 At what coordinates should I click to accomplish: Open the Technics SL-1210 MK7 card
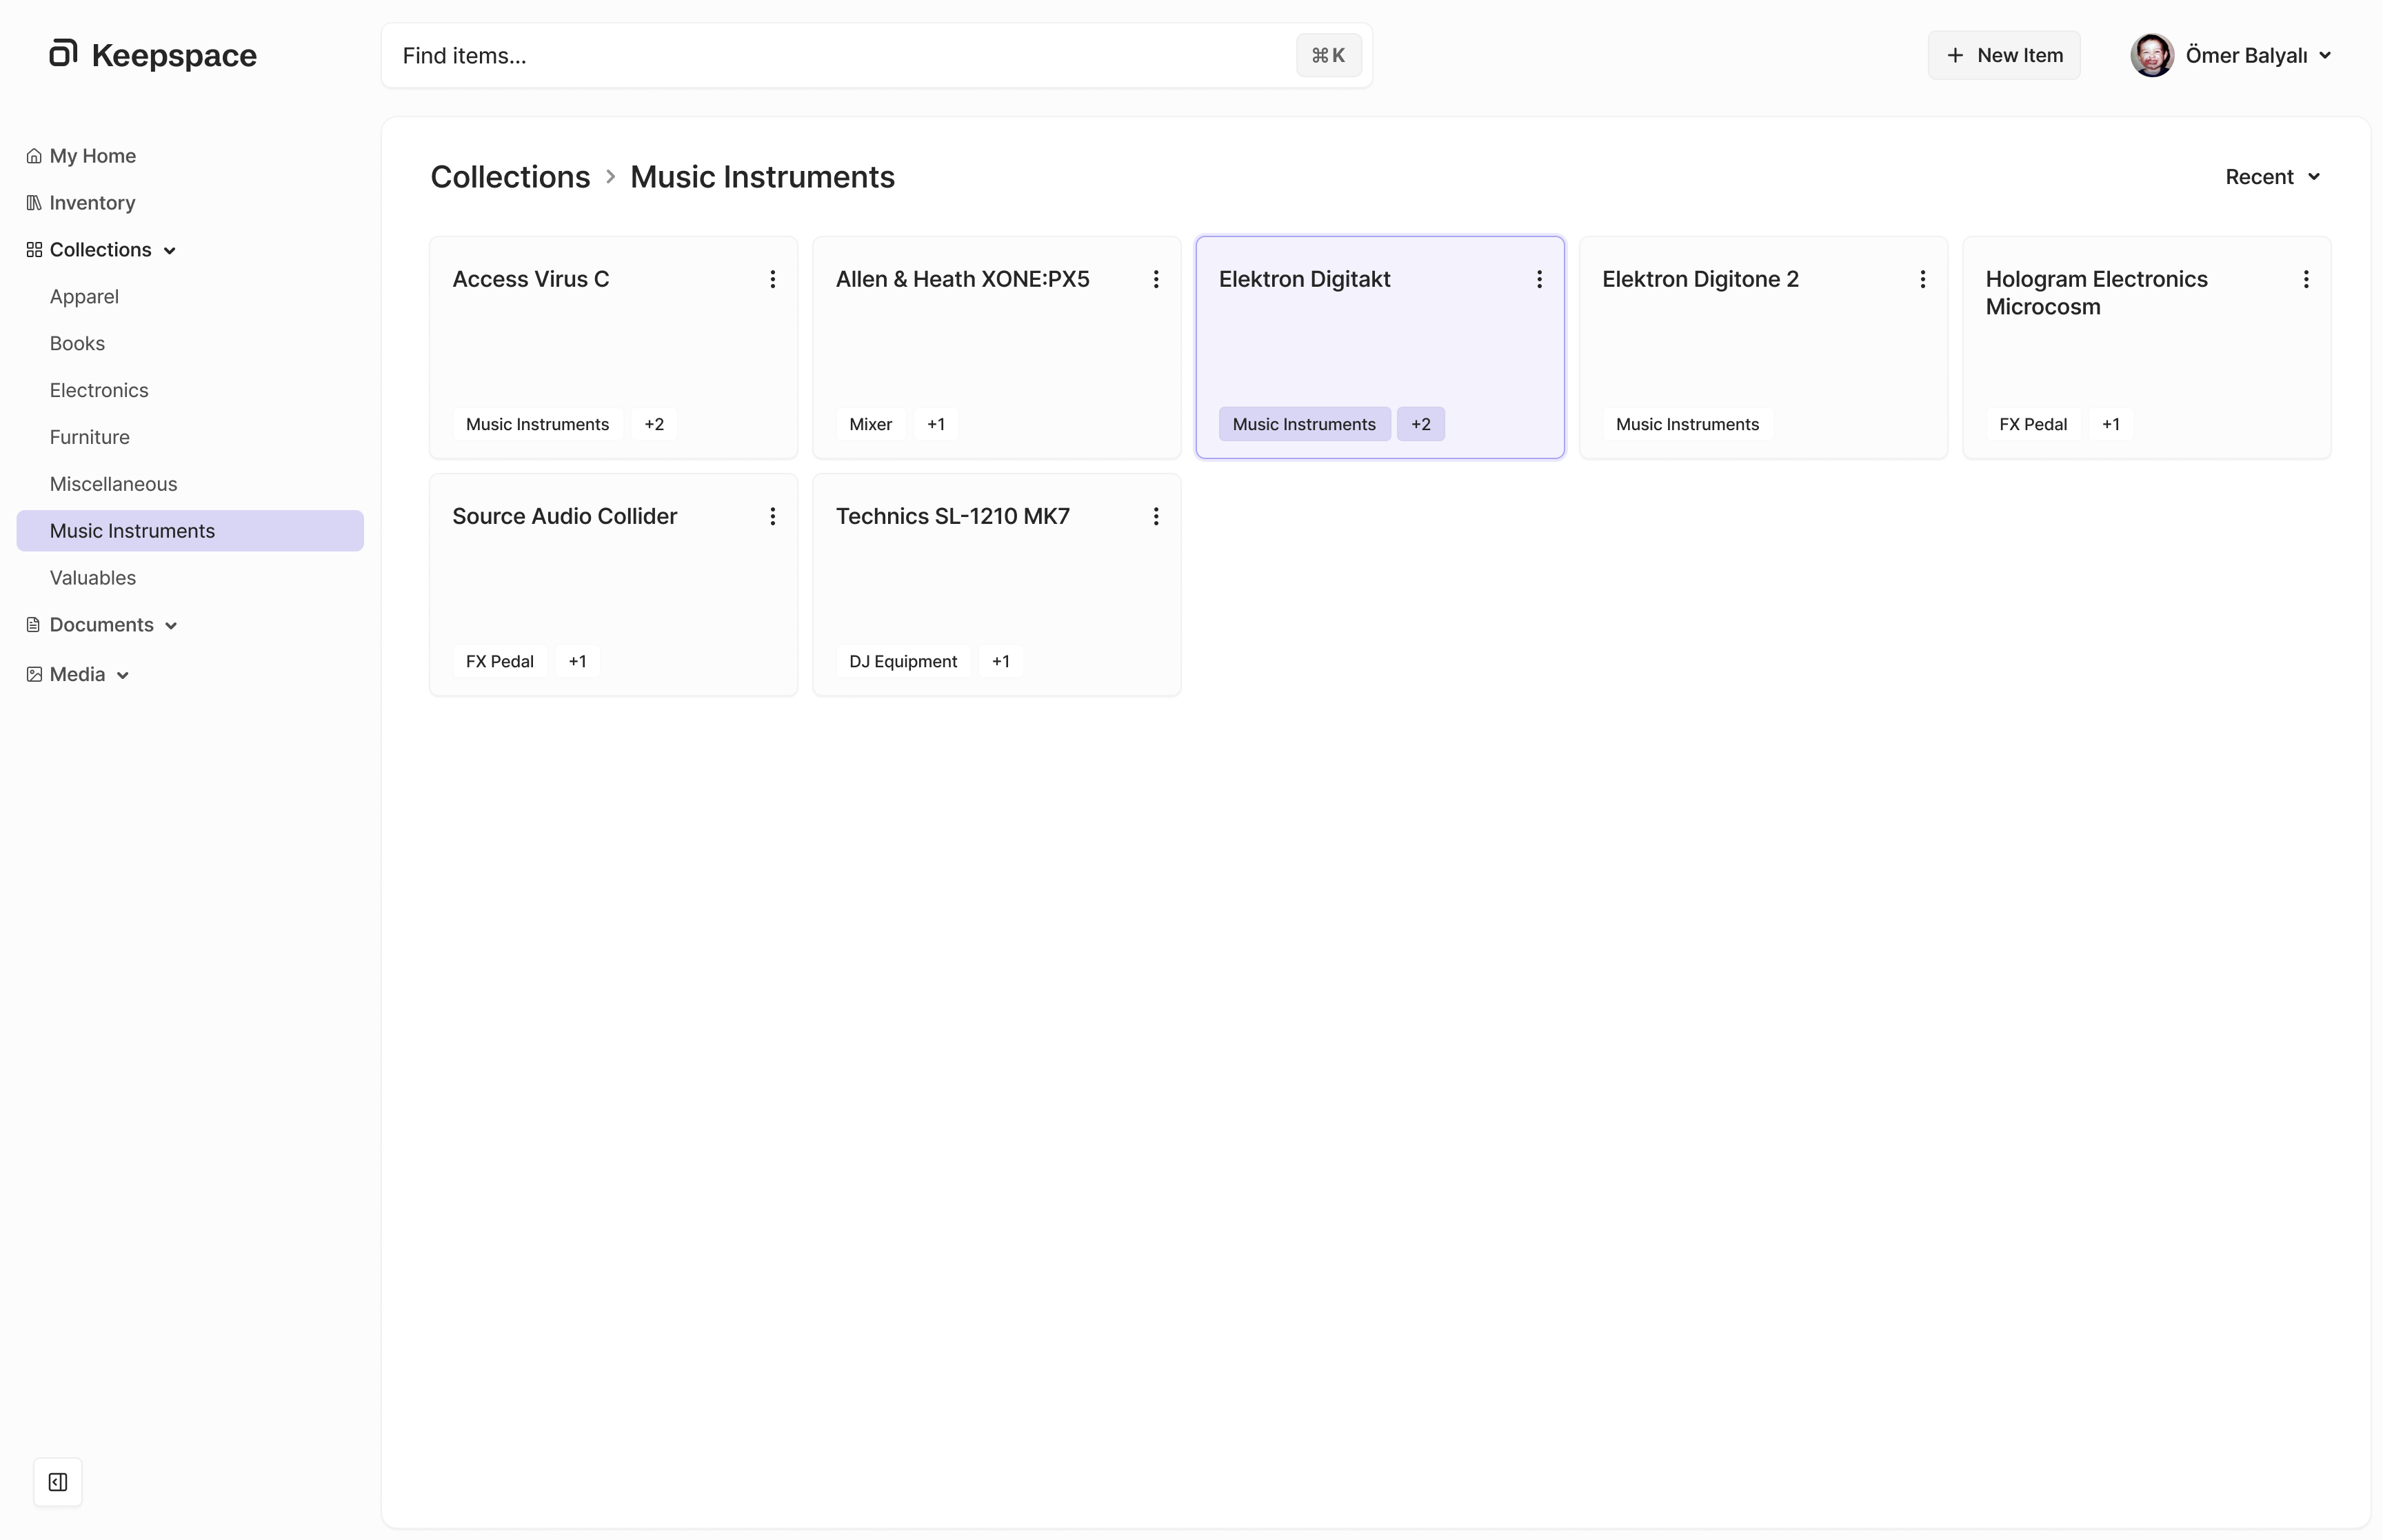click(996, 584)
